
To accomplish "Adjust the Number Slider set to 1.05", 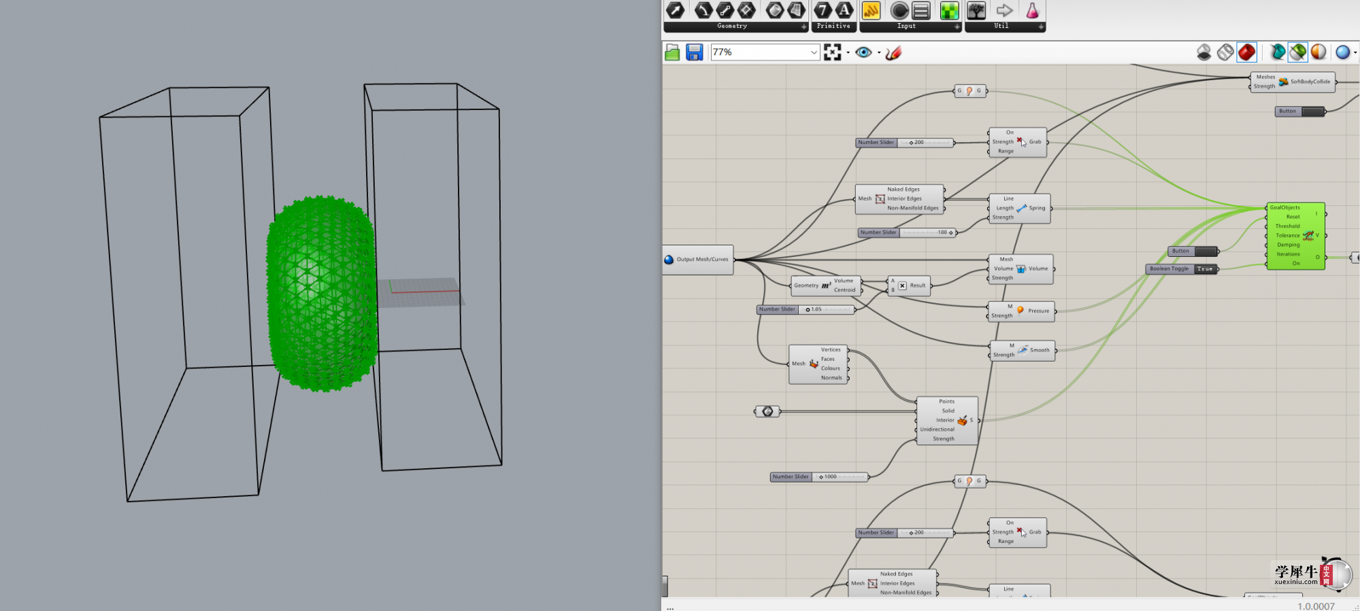I will pos(806,309).
